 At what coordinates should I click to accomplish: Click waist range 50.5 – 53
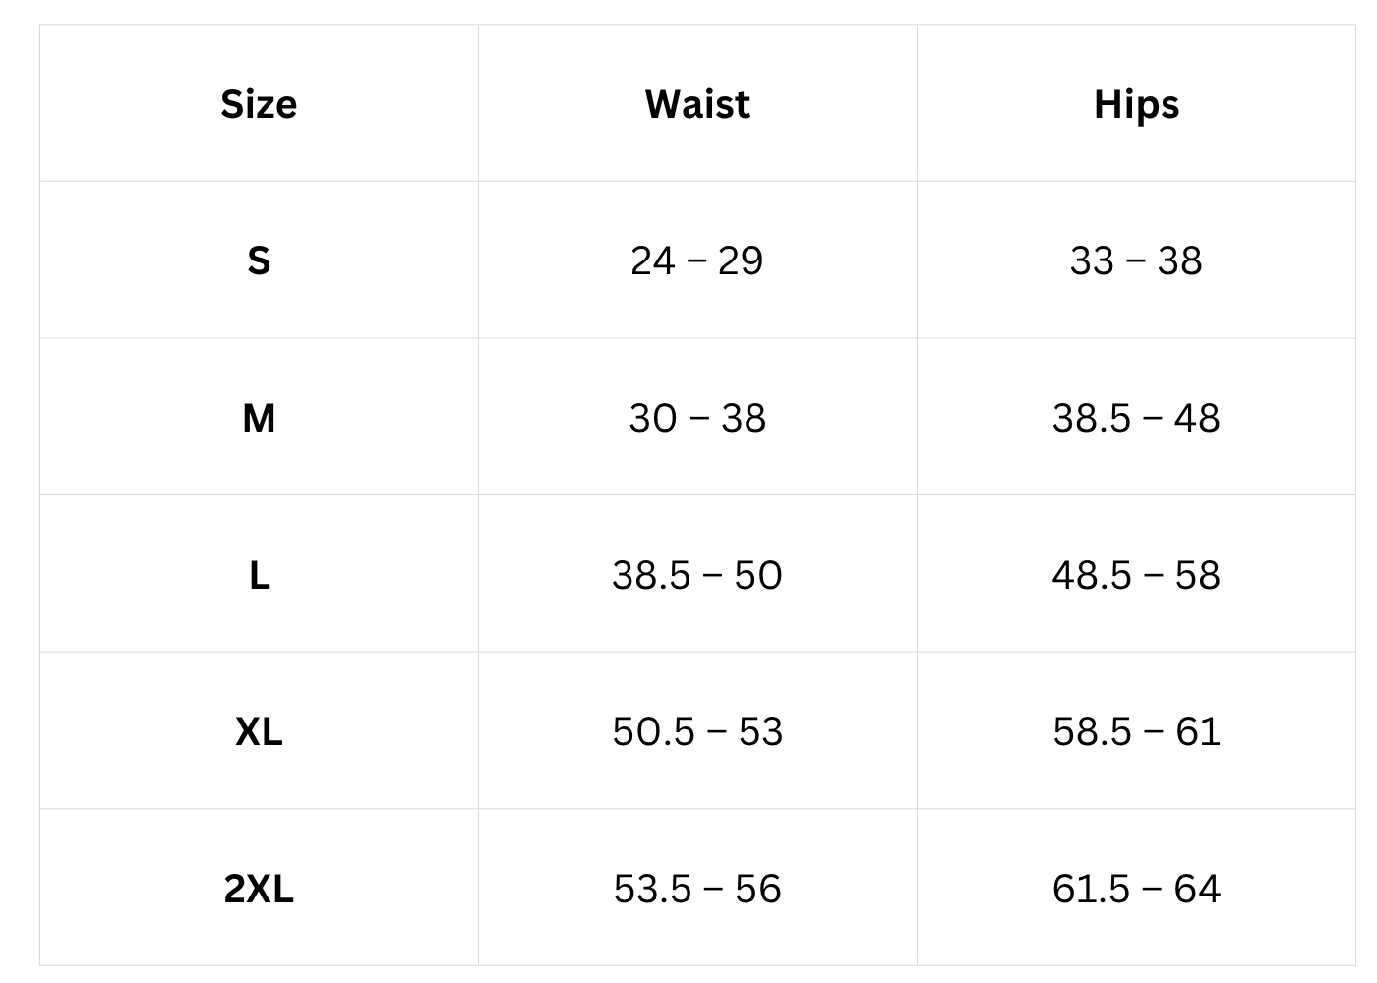tap(697, 731)
